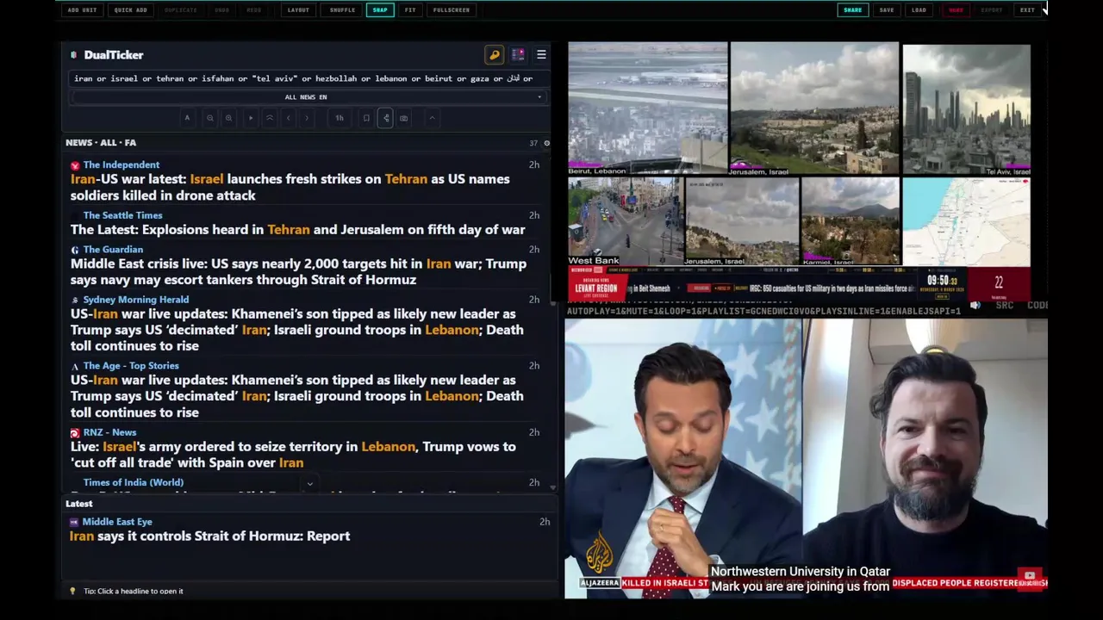Mute the stream with the speaker icon
The image size is (1103, 620).
click(975, 305)
